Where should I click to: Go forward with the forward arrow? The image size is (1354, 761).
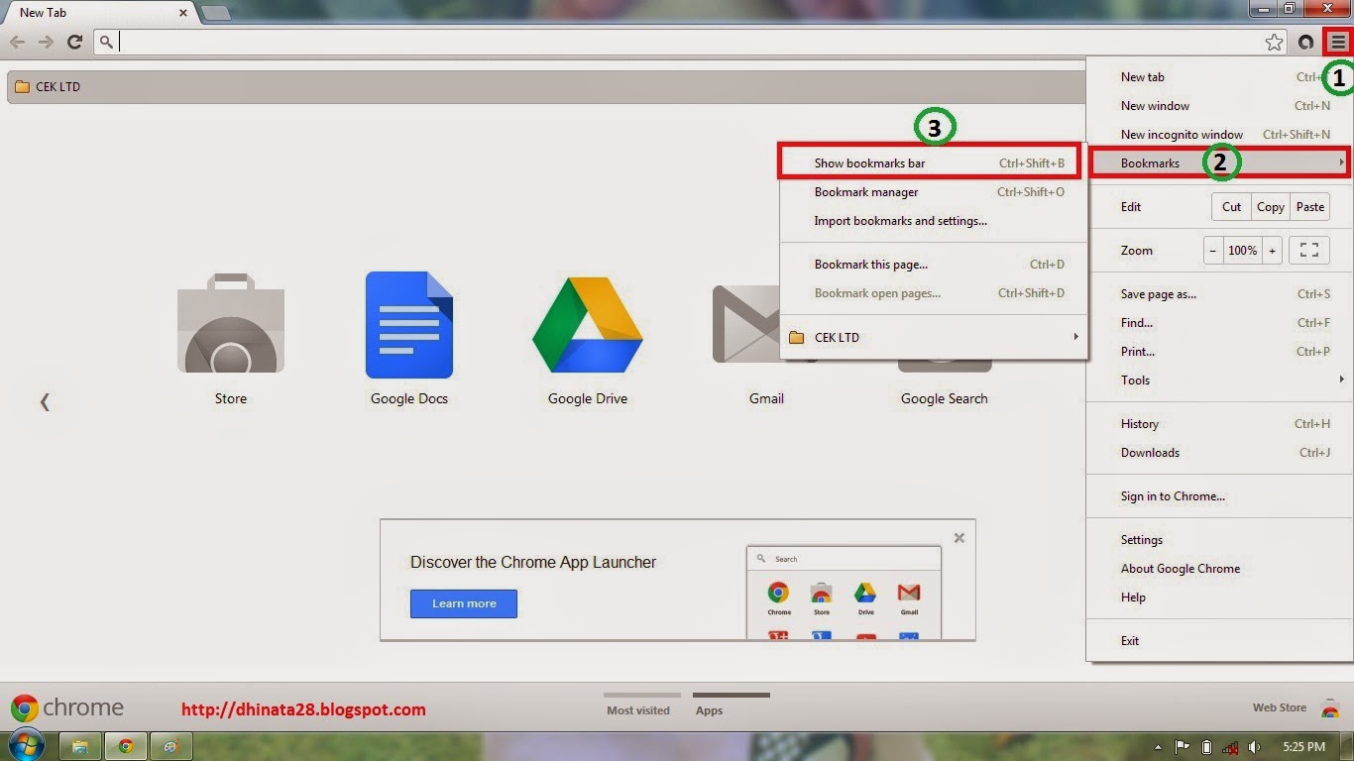coord(46,42)
